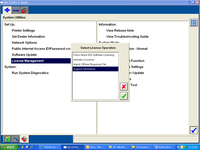Screen dimensions: 200x150
Task: Open C:\Documen... folder taskbar window
Action: (141, 147)
